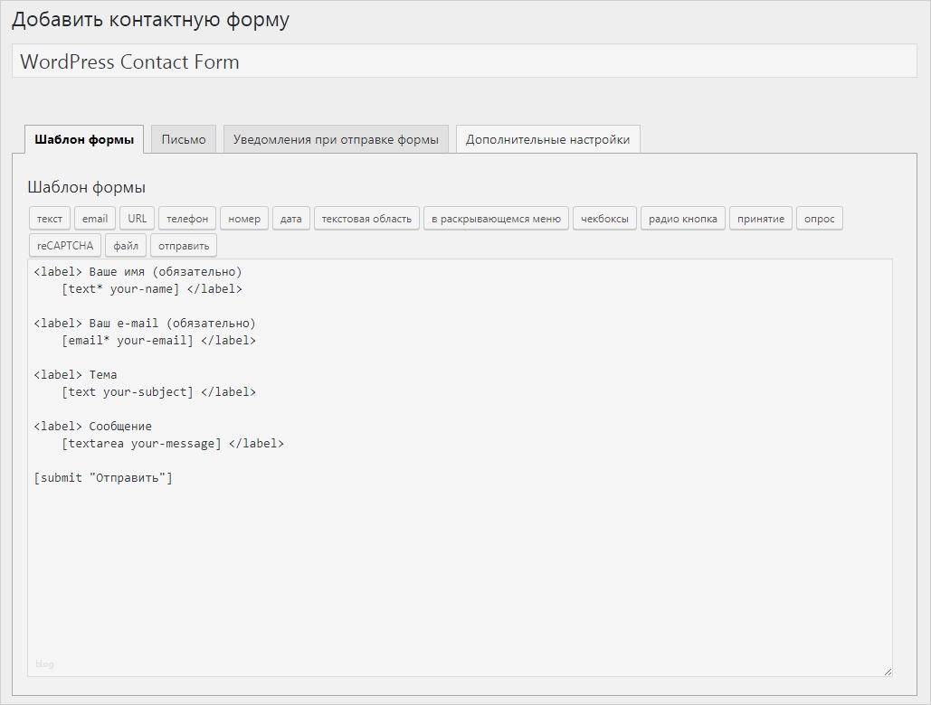Screen dimensions: 931x705
Task: Insert a 'номер' field tag
Action: tap(244, 218)
